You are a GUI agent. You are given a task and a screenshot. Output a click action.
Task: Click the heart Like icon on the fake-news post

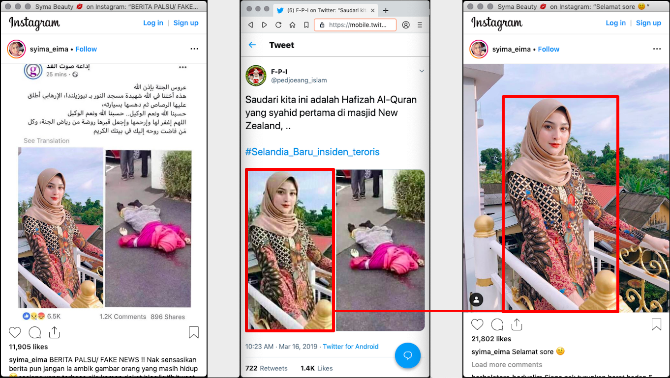pos(15,332)
